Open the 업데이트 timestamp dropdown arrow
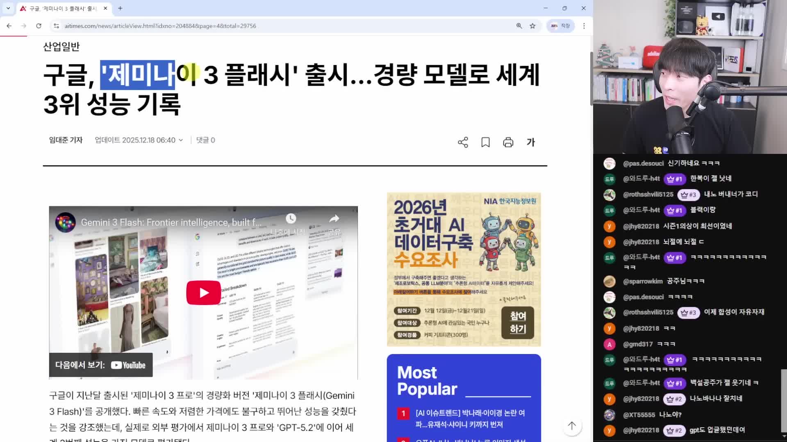Viewport: 787px width, 442px height. (x=180, y=140)
